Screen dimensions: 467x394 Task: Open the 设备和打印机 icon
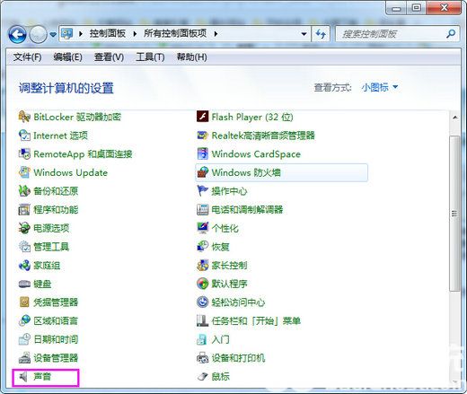tap(202, 358)
